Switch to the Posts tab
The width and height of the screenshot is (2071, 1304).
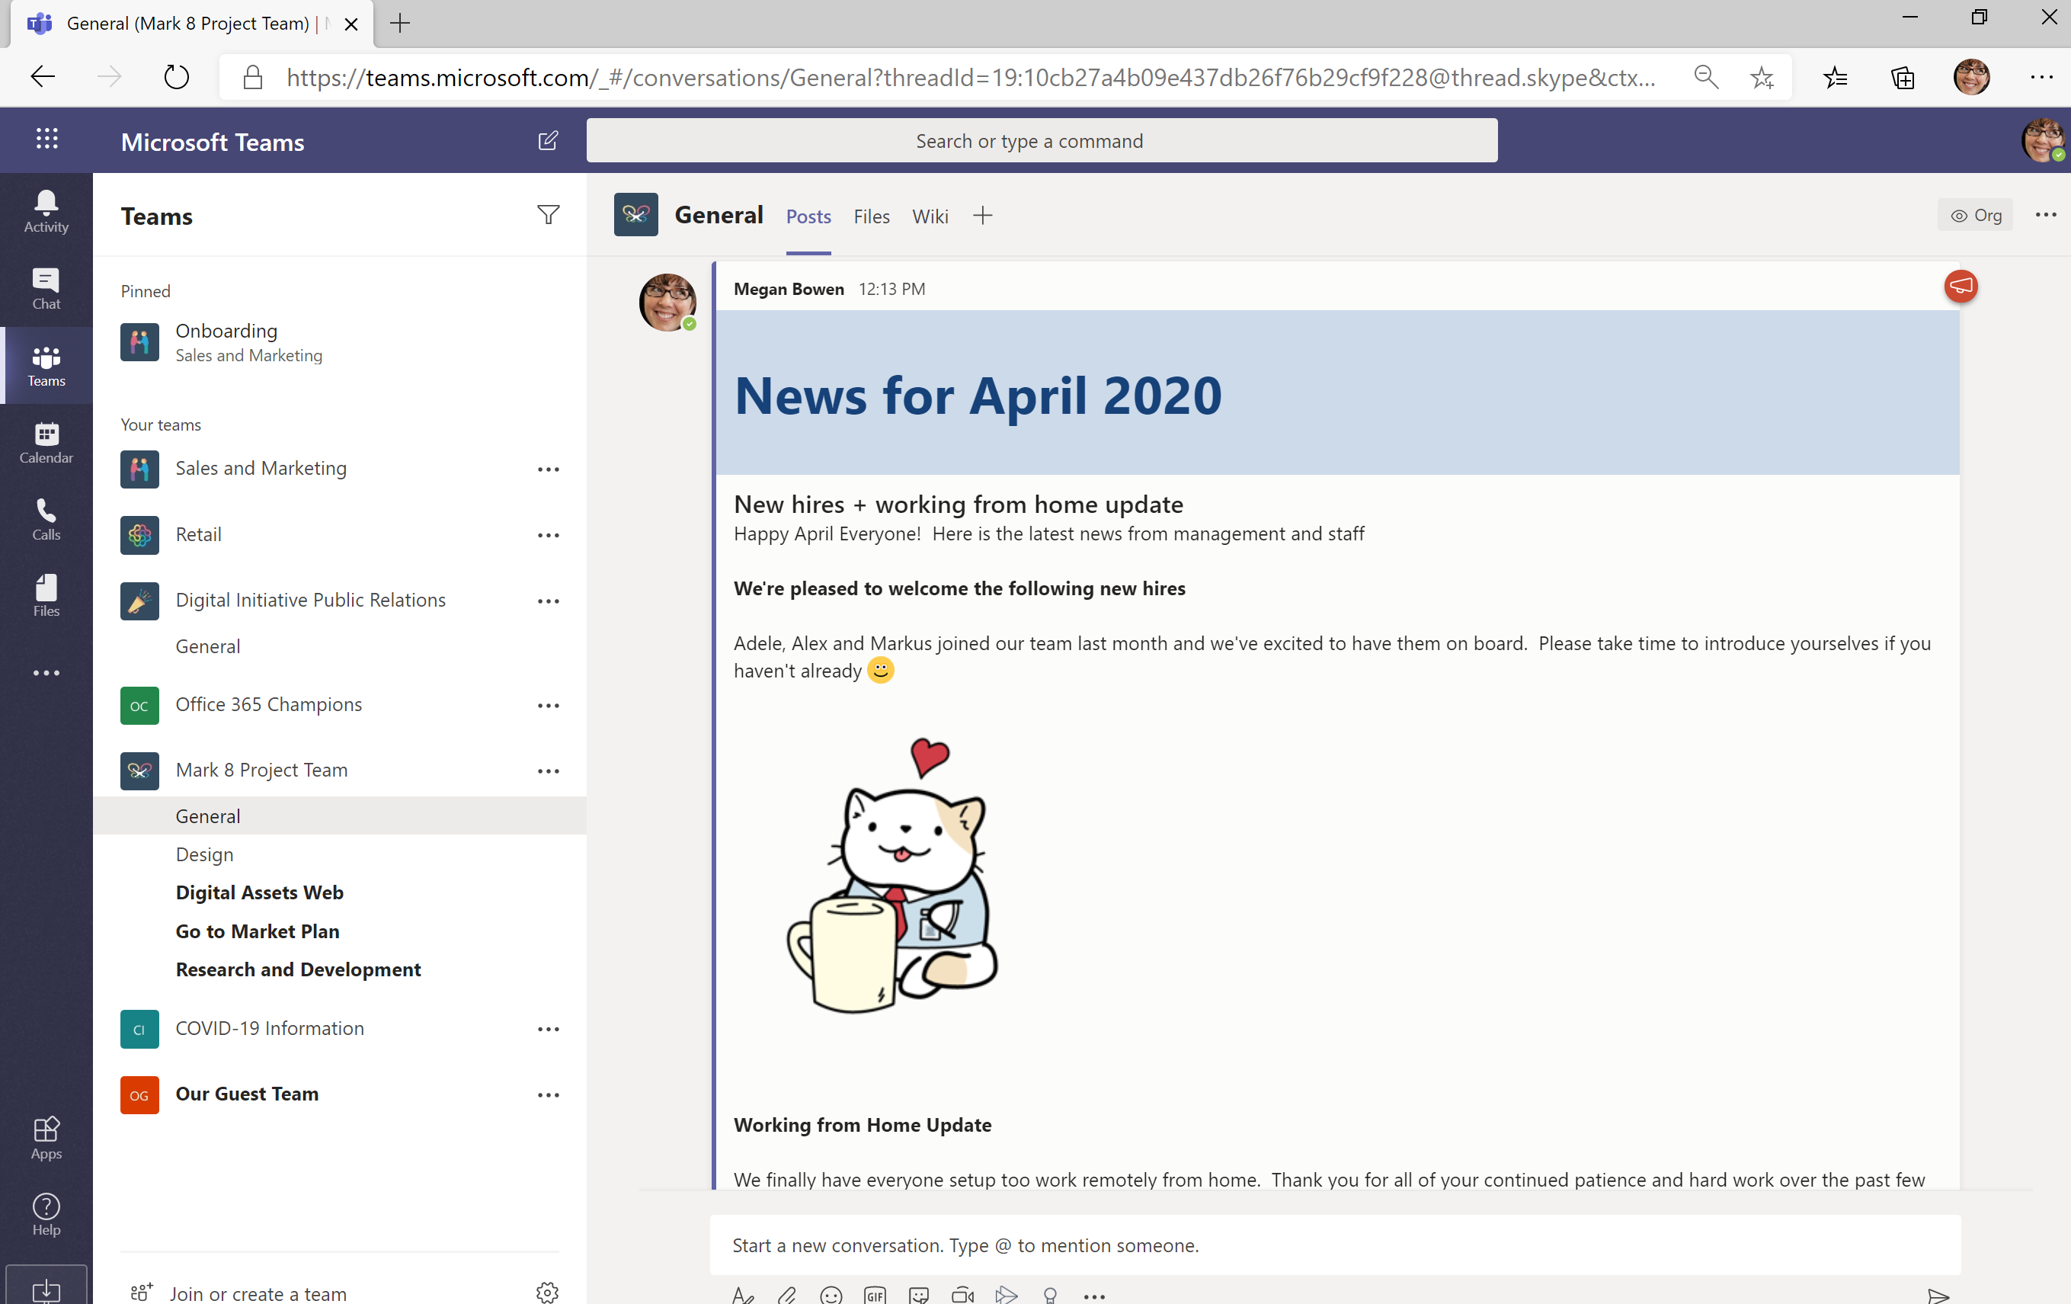pyautogui.click(x=808, y=216)
